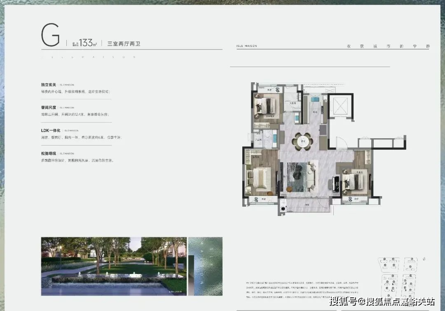Click the 独立玄关 feature heading

pyautogui.click(x=48, y=84)
